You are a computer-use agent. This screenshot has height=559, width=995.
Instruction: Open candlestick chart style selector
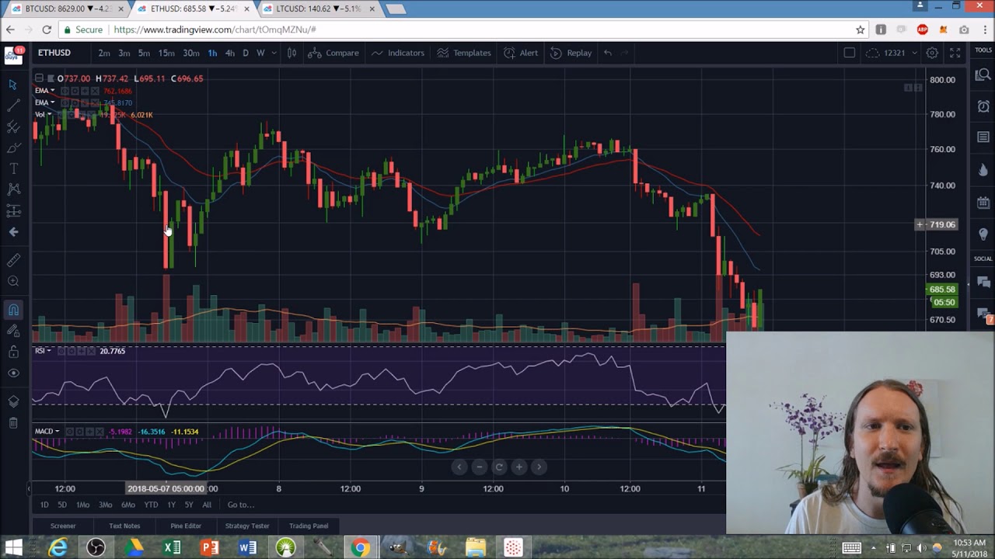(x=292, y=53)
